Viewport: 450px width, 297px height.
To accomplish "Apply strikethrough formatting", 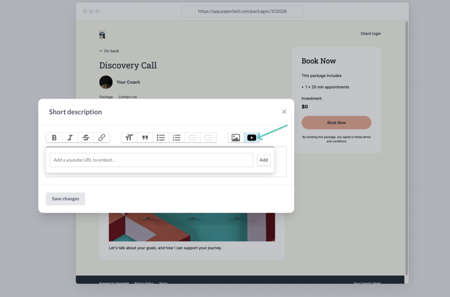I will tap(86, 138).
